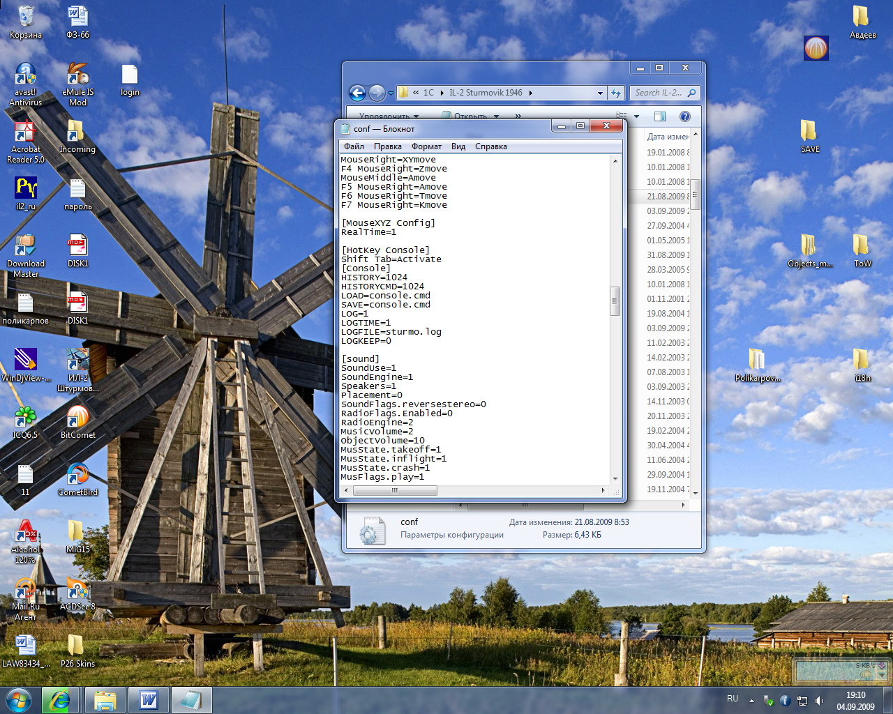Select the ToW folder on desktop

point(862,251)
